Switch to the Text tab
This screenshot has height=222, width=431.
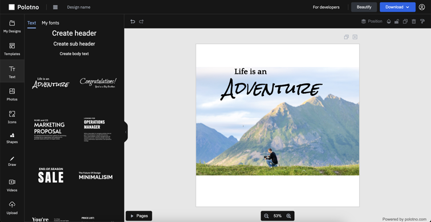coord(31,23)
